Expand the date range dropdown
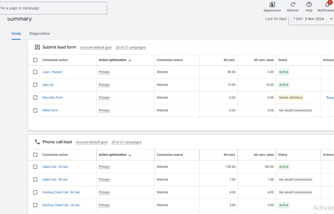The height and width of the screenshot is (214, 334). tap(331, 19)
